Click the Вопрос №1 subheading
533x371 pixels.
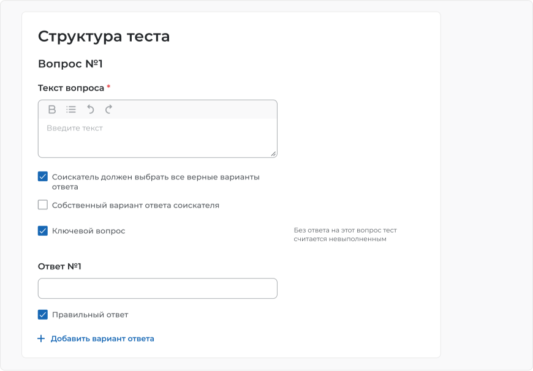[x=70, y=64]
